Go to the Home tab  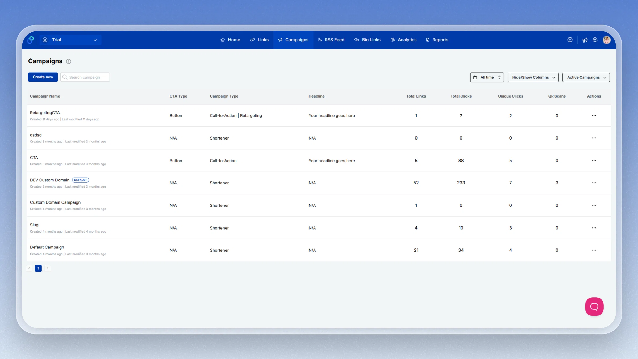click(x=230, y=40)
